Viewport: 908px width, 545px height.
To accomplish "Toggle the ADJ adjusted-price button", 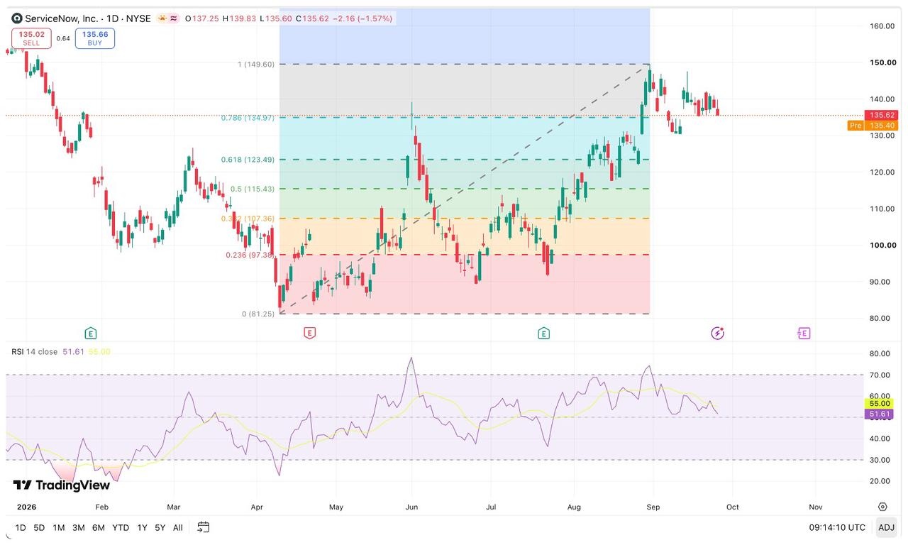I will click(x=886, y=527).
